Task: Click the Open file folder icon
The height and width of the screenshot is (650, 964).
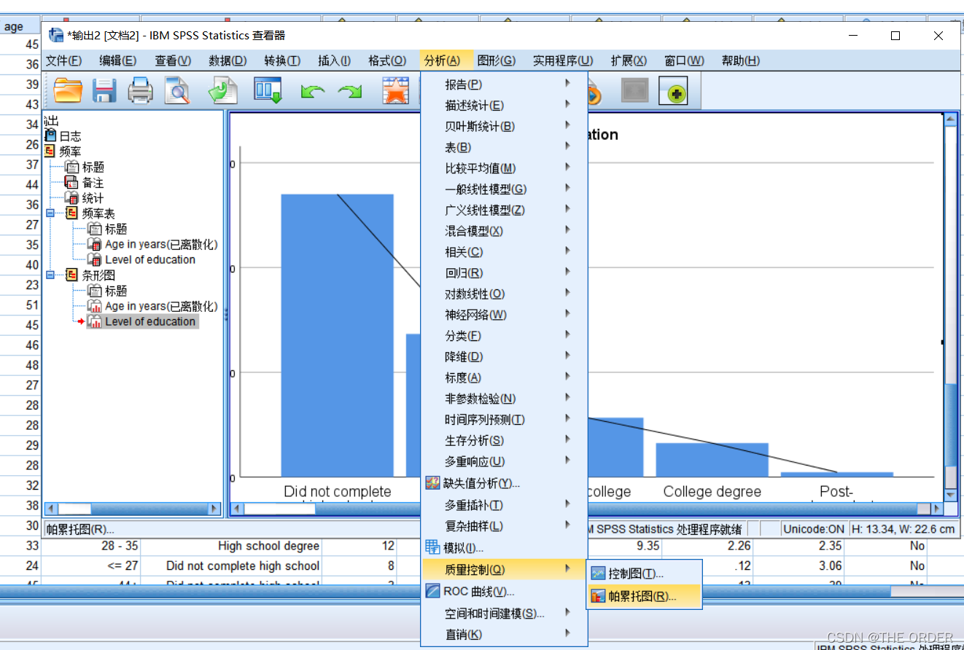Action: pos(68,91)
